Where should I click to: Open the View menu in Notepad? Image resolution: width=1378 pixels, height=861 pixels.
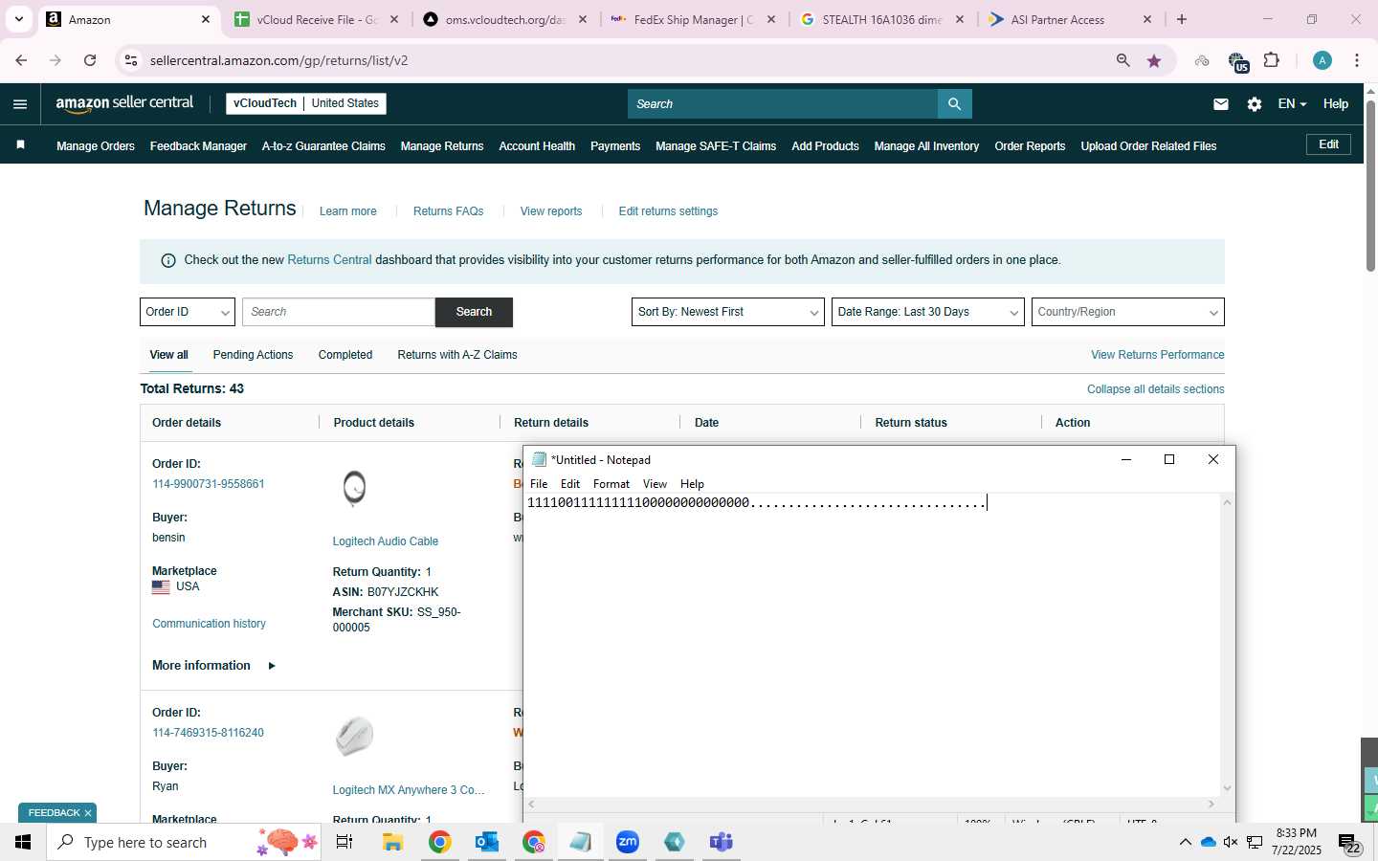click(x=655, y=484)
